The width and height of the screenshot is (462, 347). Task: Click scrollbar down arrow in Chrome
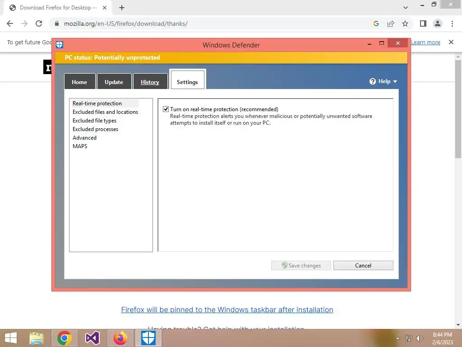(458, 325)
